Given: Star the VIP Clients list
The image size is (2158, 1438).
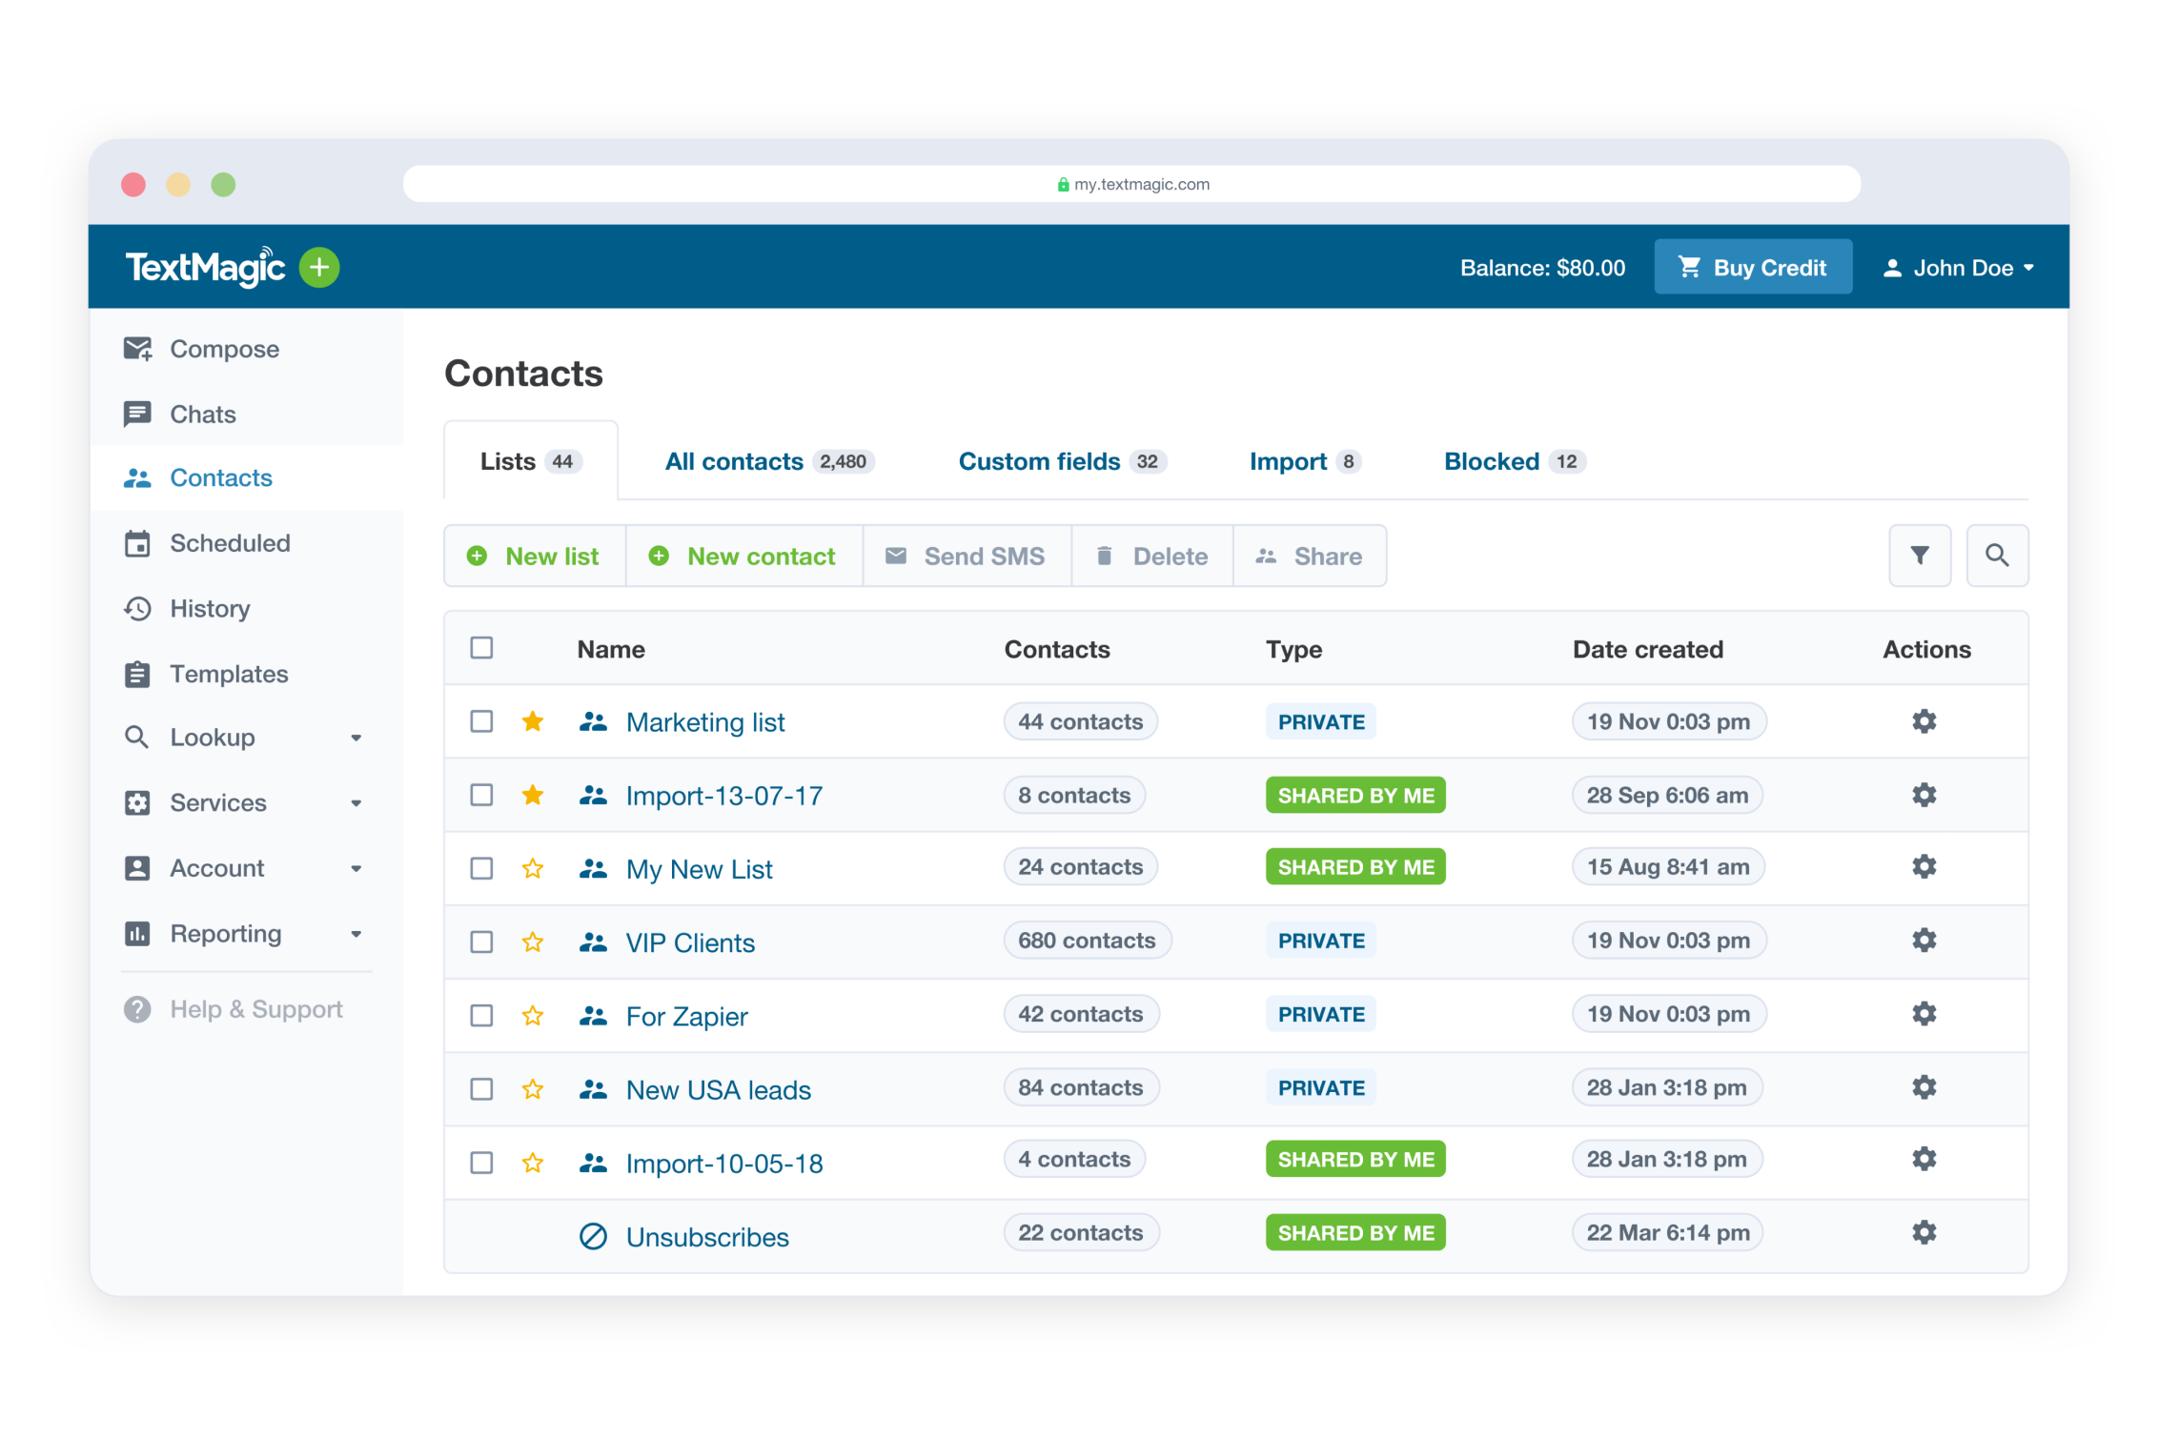Looking at the screenshot, I should (533, 942).
